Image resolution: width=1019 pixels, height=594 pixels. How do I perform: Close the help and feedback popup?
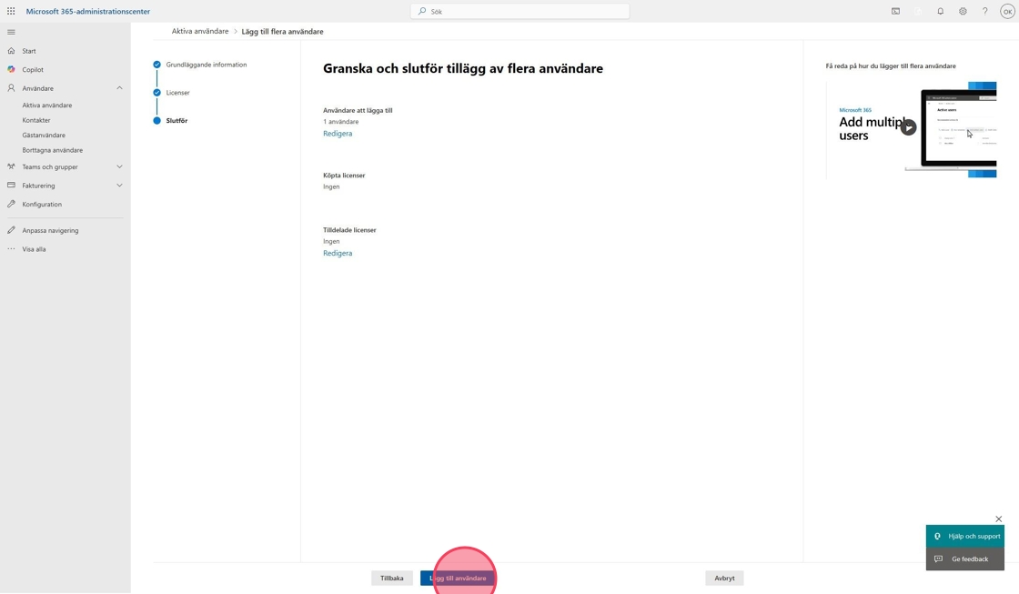click(x=998, y=519)
